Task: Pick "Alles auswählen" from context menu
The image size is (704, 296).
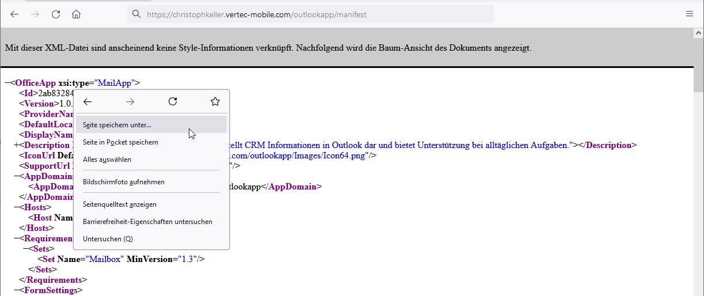Action: click(x=107, y=160)
